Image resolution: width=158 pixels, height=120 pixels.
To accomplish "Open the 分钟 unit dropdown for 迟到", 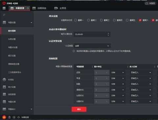I will tap(118, 72).
